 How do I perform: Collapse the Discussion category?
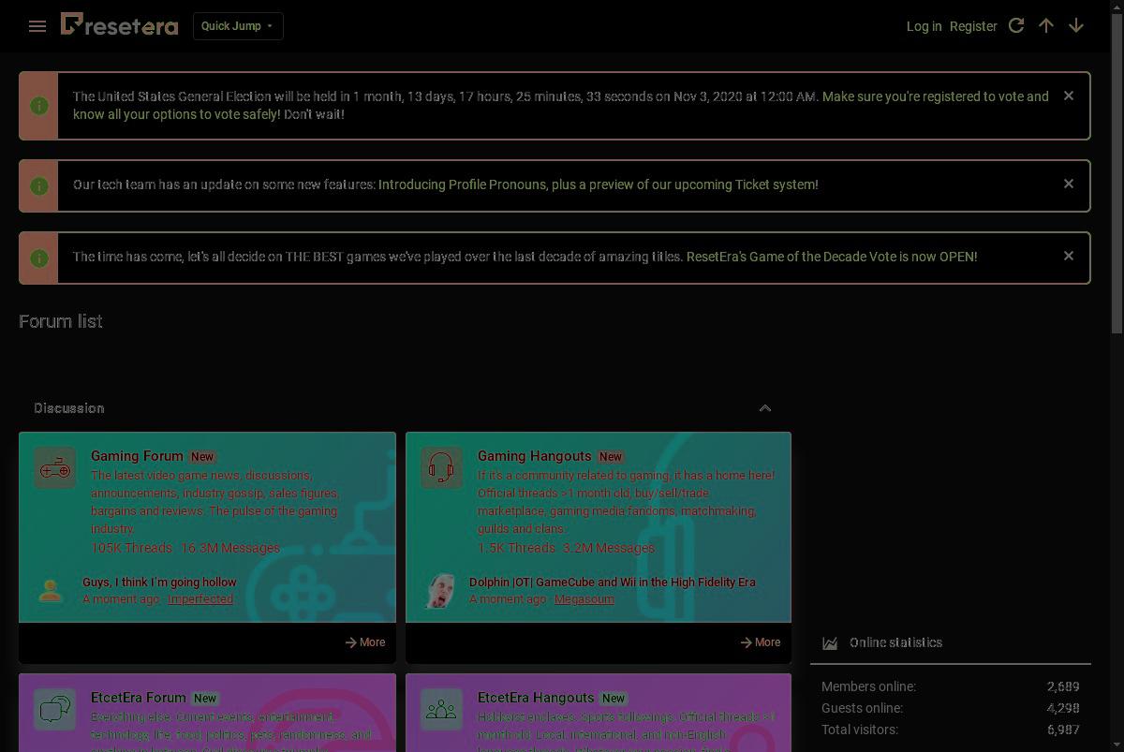[x=765, y=408]
